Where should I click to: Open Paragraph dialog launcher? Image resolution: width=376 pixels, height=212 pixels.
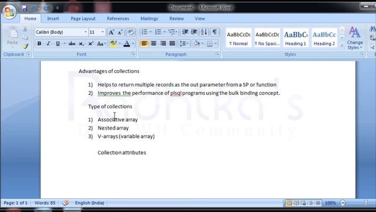[x=217, y=54]
